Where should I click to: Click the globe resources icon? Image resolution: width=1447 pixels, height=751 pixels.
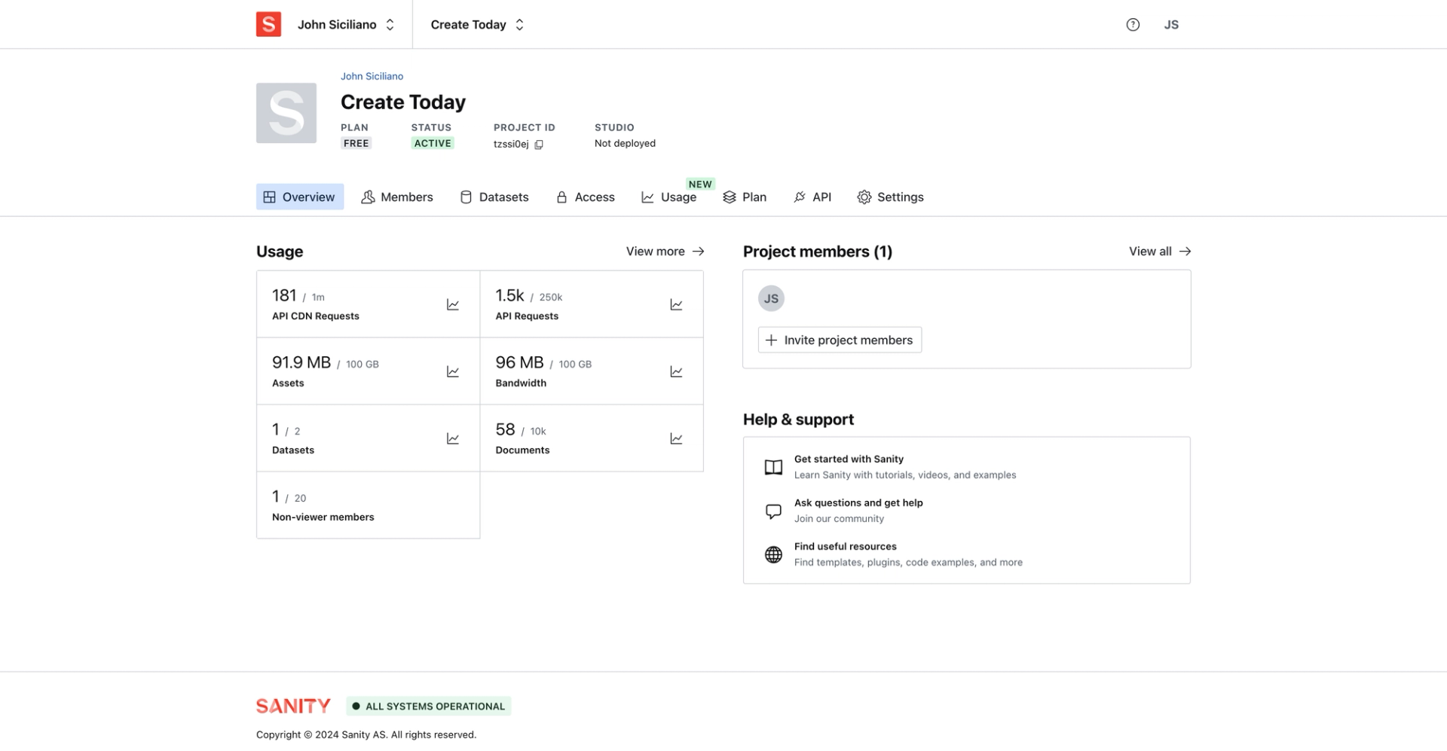[773, 555]
